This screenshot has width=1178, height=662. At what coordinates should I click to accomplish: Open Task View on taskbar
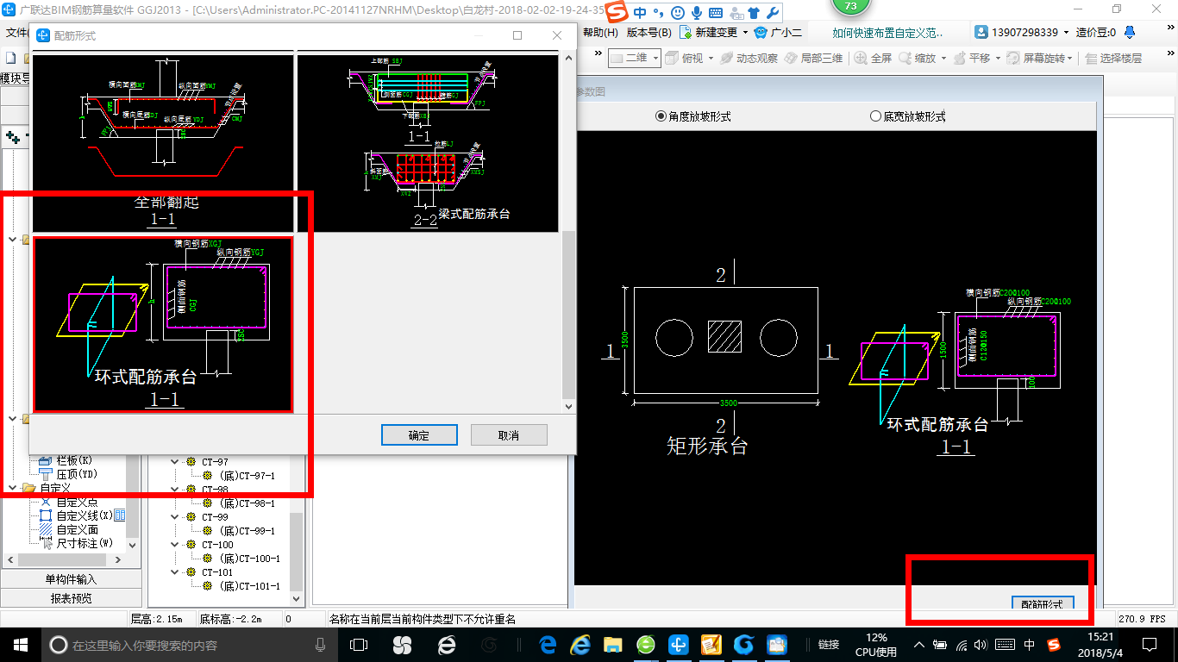point(358,644)
